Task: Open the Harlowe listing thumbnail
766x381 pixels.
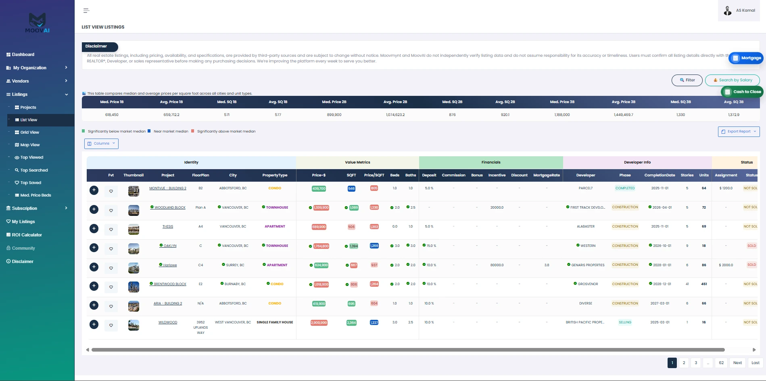Action: [x=134, y=268]
